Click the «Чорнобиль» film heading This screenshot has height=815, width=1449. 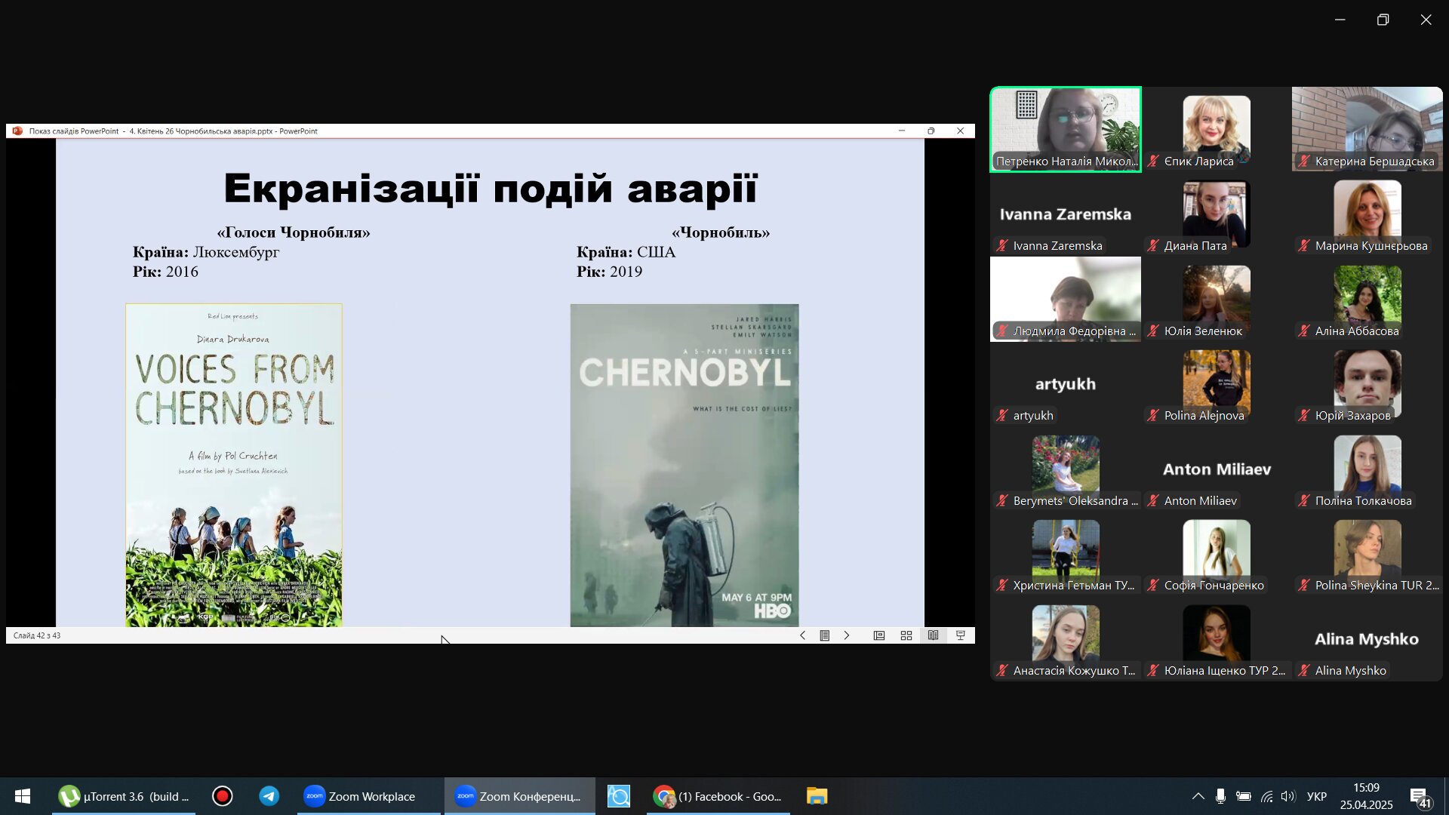[x=721, y=232]
